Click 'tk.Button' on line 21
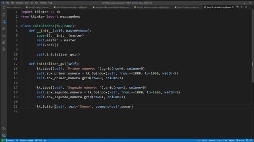This screenshot has width=254, height=142. coord(46,106)
